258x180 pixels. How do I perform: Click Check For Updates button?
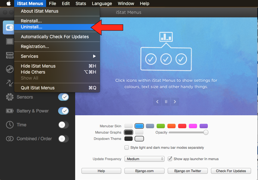[231, 171]
